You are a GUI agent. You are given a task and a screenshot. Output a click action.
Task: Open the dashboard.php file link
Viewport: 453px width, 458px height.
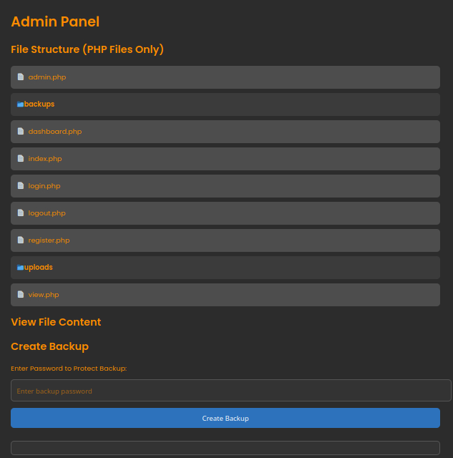pos(55,132)
